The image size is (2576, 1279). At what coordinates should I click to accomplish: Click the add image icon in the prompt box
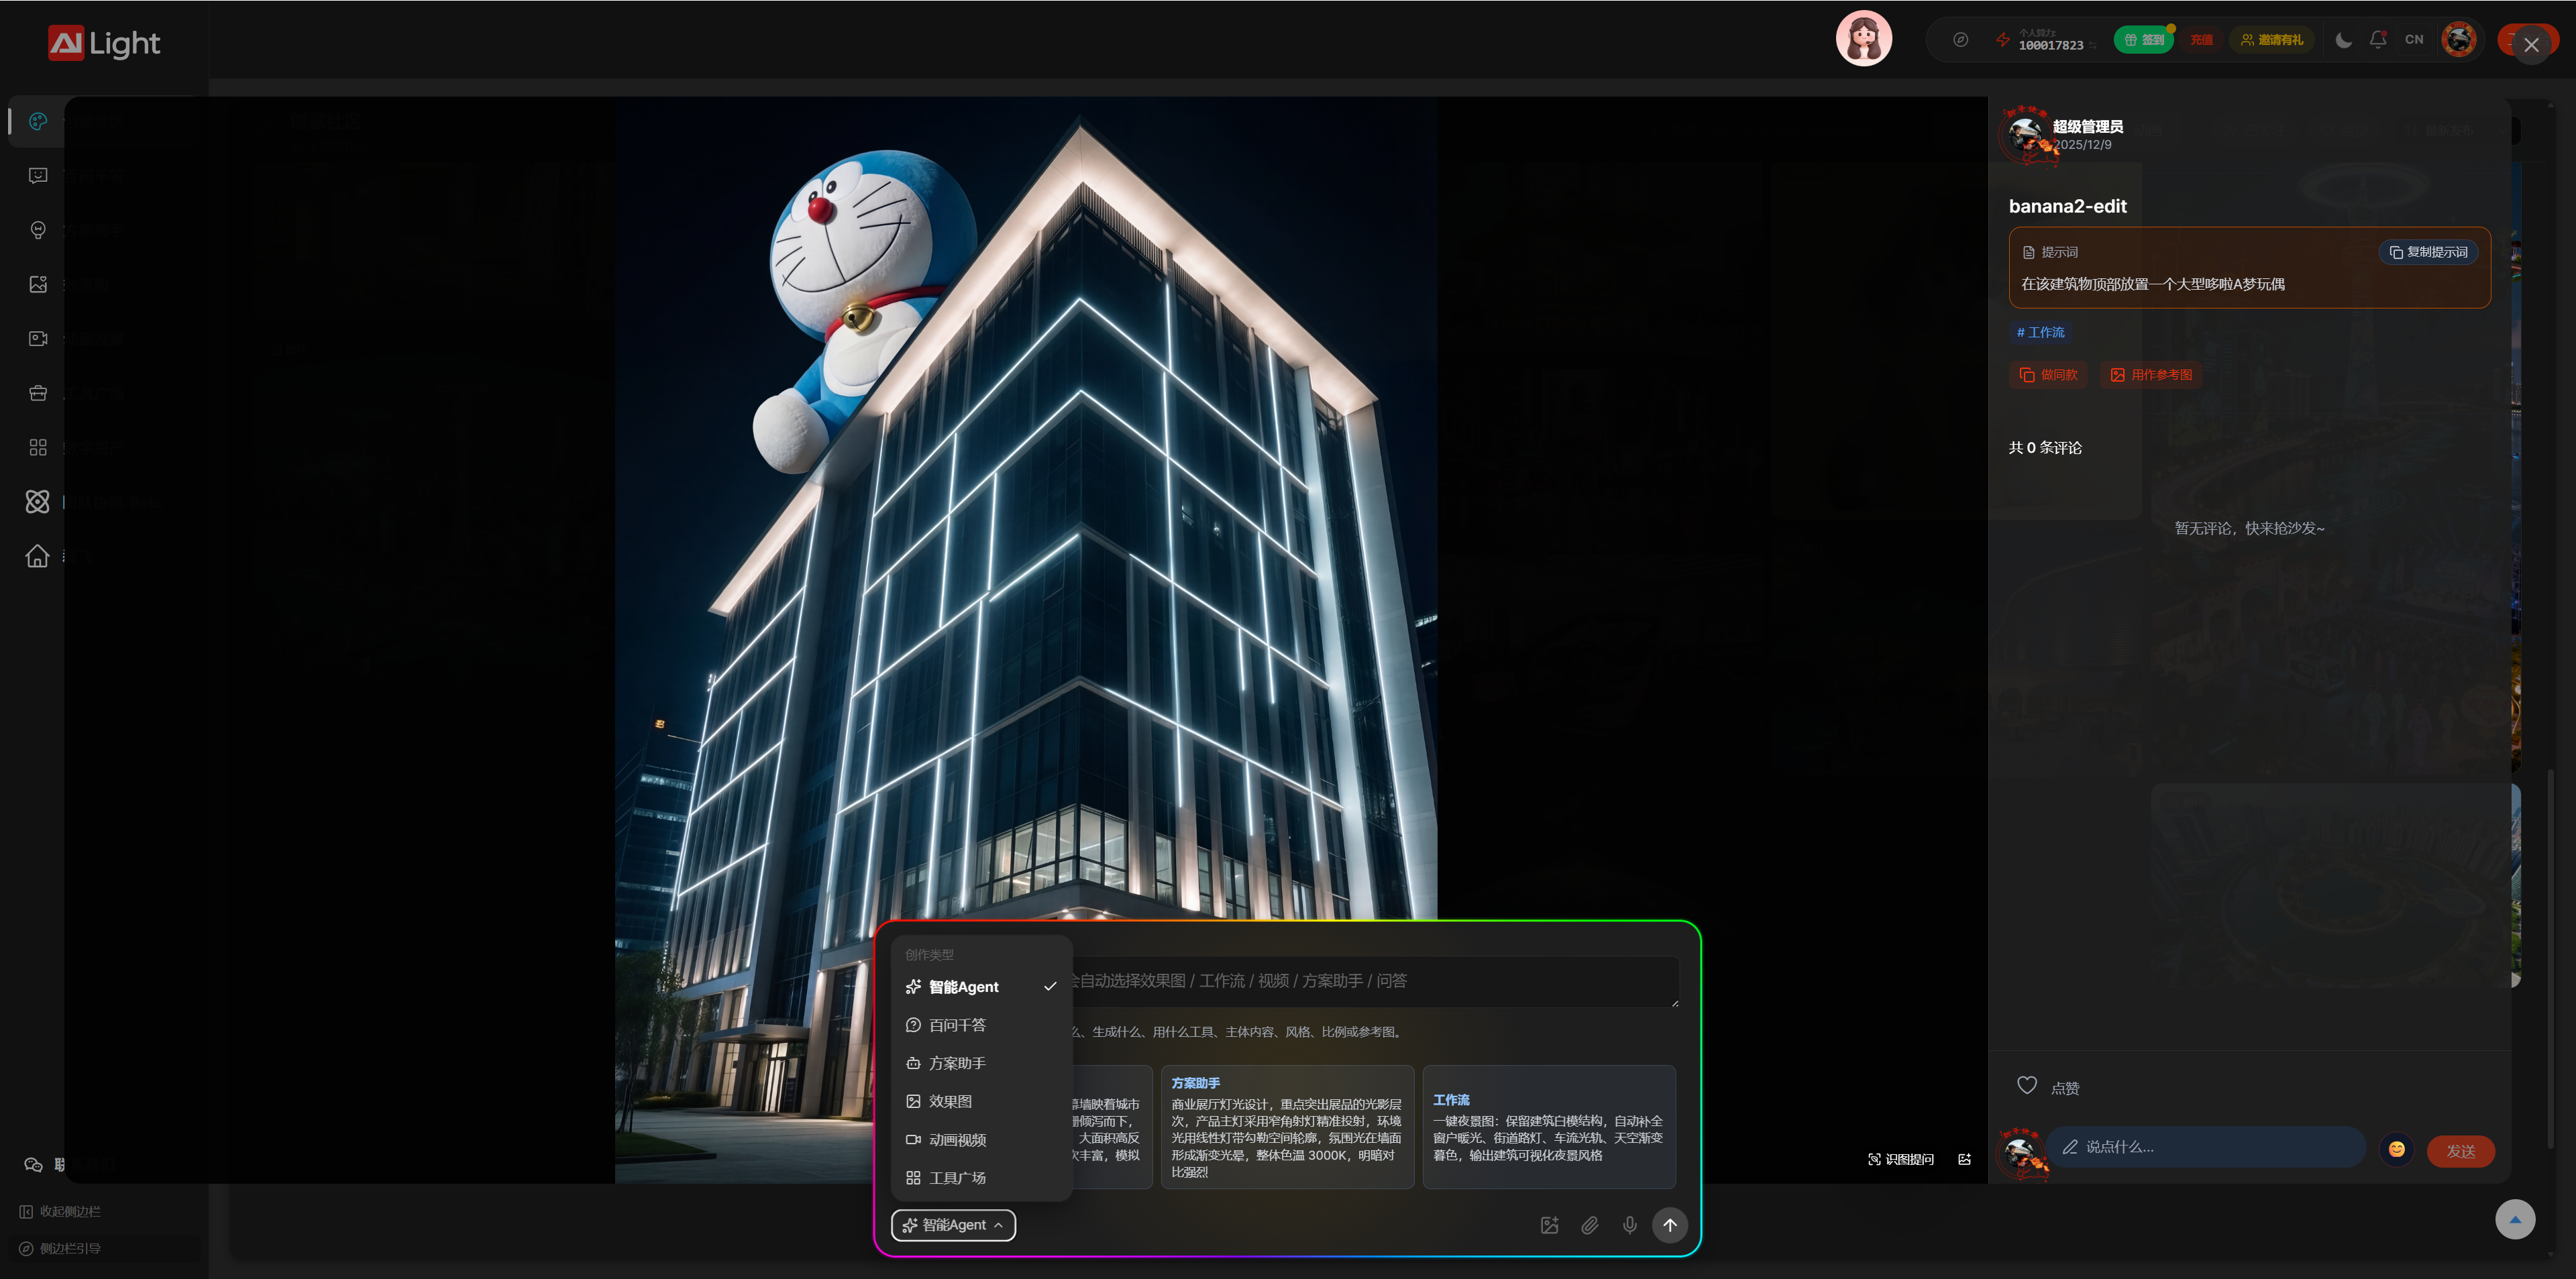(1549, 1225)
